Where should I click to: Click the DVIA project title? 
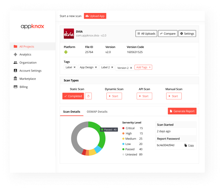pyautogui.click(x=80, y=32)
